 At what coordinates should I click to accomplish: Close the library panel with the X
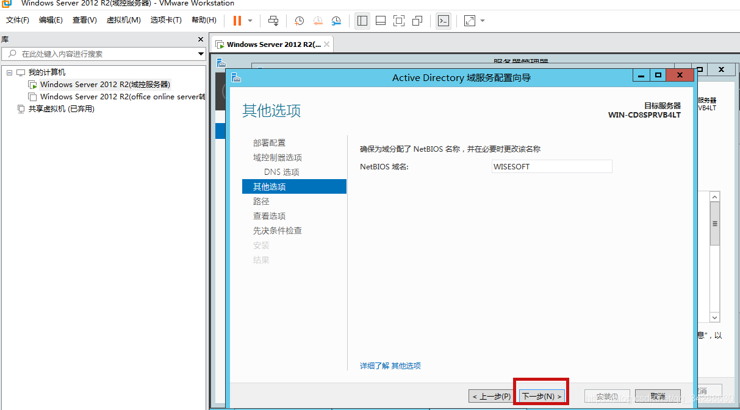pyautogui.click(x=201, y=39)
